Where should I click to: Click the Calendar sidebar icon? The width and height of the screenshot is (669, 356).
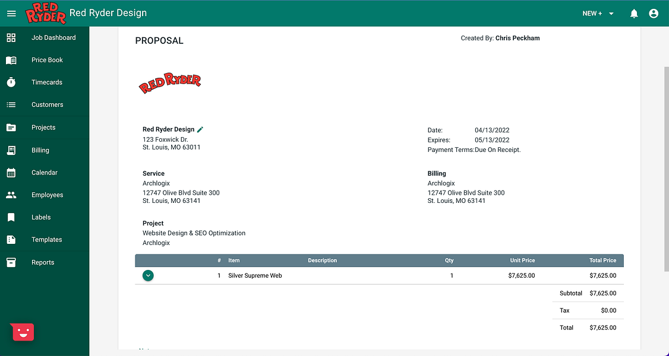pos(11,173)
